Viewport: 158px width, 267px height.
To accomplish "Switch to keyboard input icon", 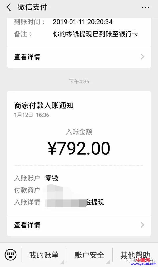I will pyautogui.click(x=11, y=254).
